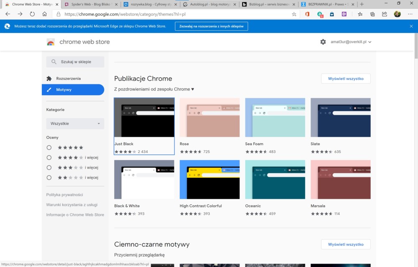
Task: Close the rozrywka.blog tab
Action: point(176,5)
